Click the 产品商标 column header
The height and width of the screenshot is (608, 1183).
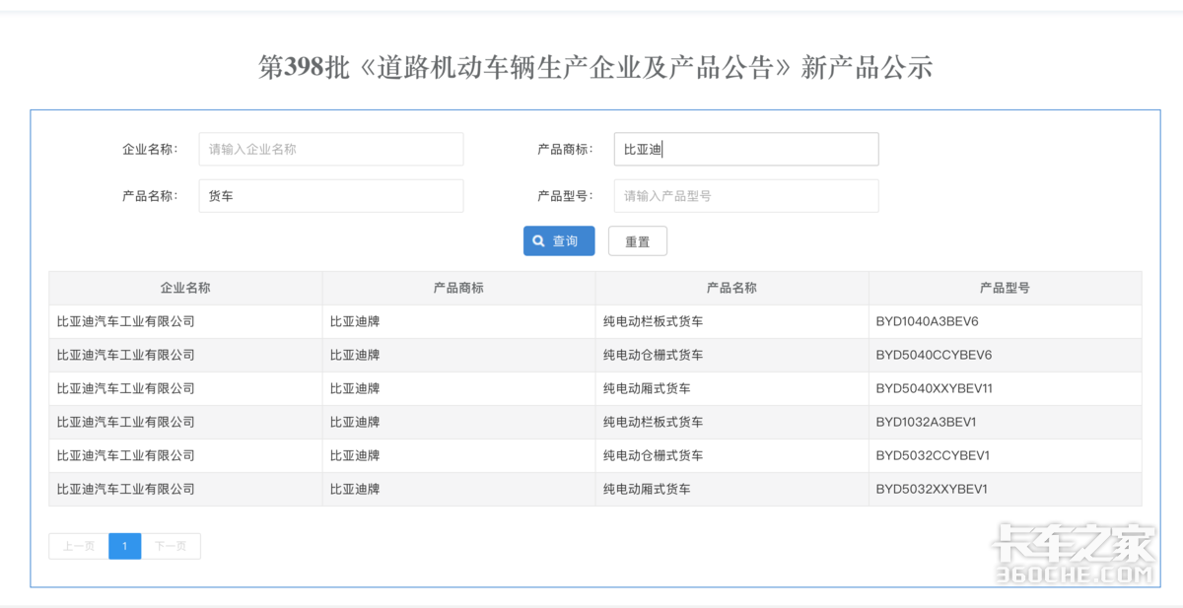[x=458, y=288]
